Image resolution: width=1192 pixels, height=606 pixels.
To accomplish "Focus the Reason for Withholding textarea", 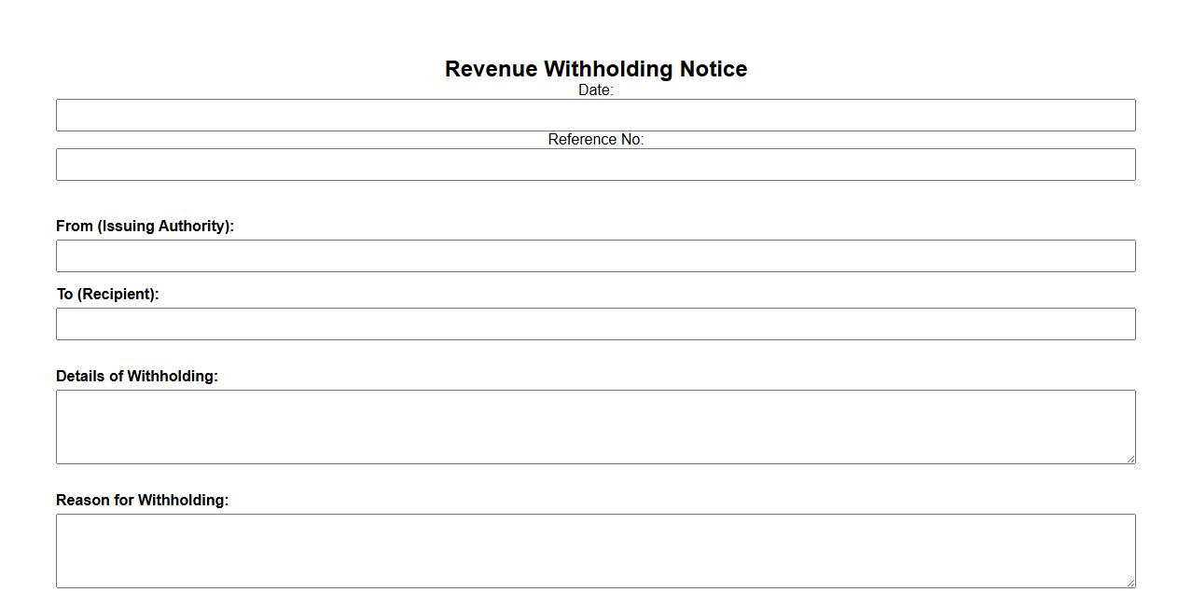I will (595, 551).
